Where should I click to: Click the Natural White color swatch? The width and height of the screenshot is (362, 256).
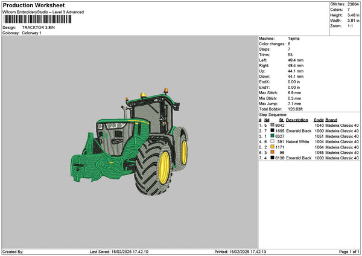tap(273, 141)
